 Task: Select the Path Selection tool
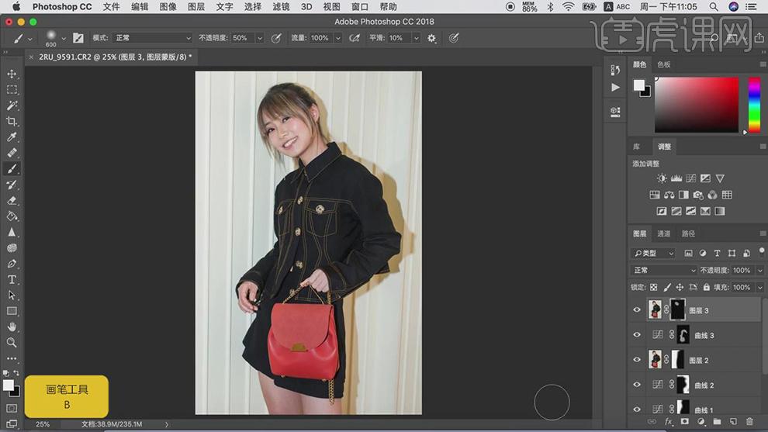(12, 295)
